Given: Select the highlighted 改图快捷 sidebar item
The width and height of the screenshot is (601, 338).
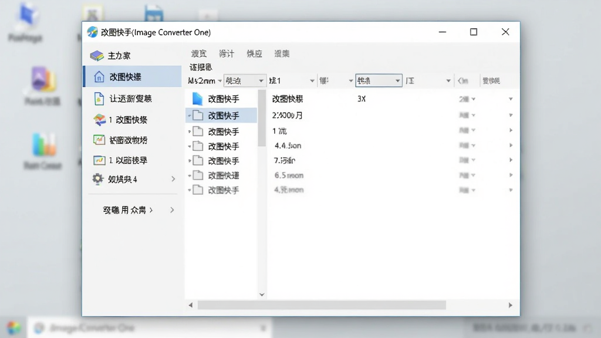Looking at the screenshot, I should [x=133, y=77].
